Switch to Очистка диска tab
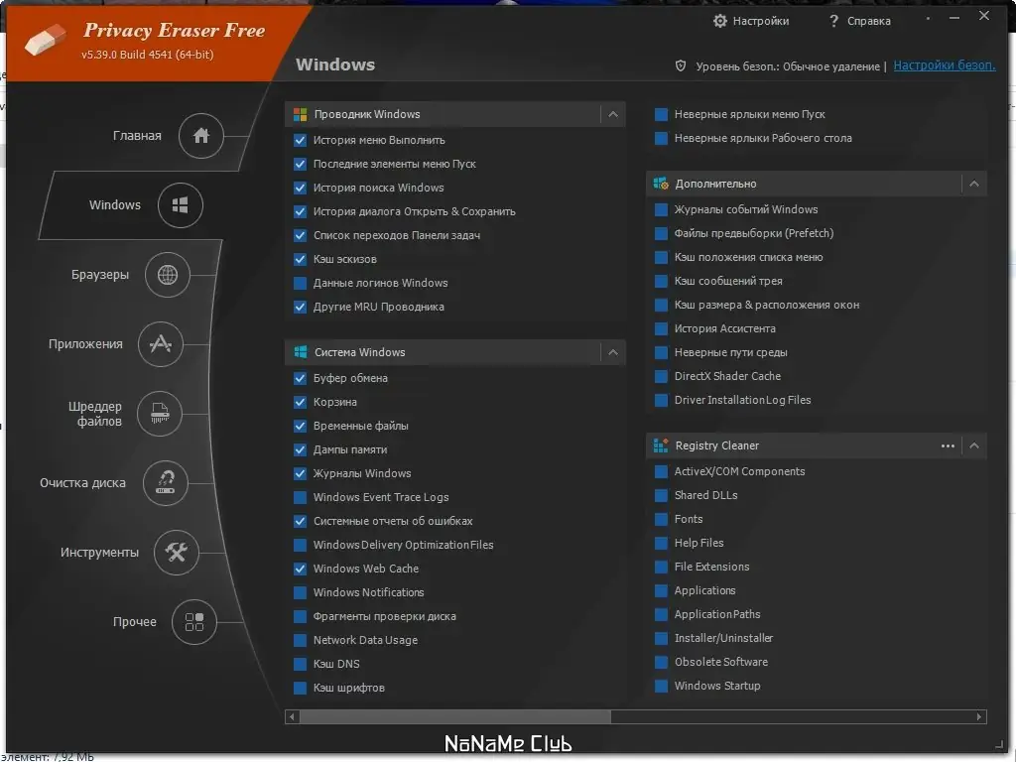Viewport: 1016px width, 762px height. [82, 483]
